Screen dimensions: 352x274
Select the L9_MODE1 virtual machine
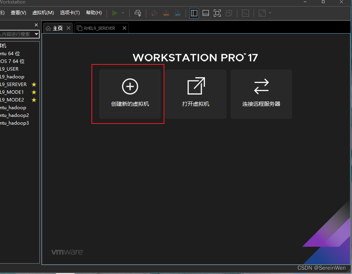(12, 92)
